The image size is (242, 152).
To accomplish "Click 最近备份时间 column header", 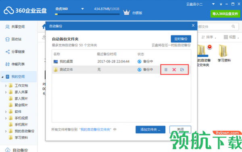I will coord(106,54).
